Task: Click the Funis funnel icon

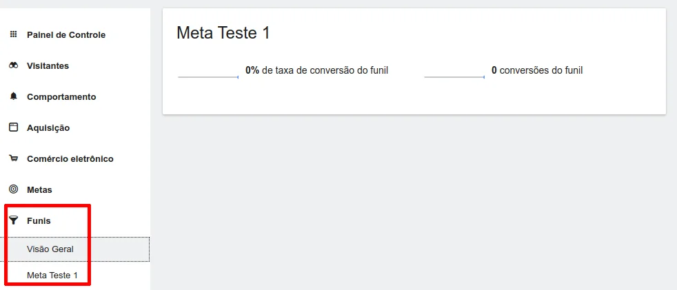Action: coord(13,220)
